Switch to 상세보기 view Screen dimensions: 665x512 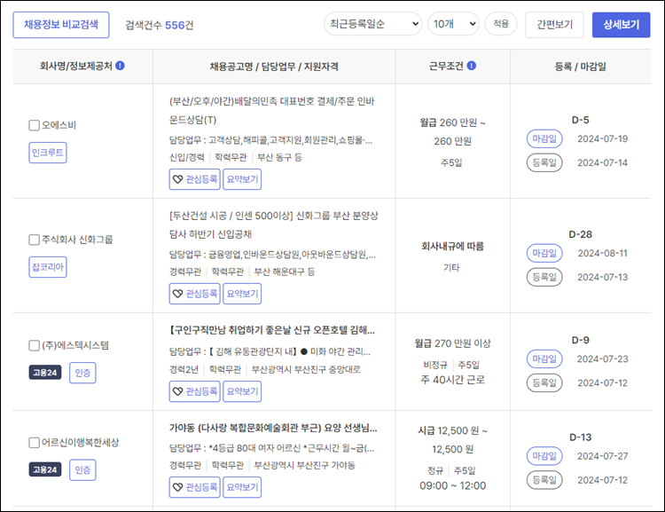point(621,25)
